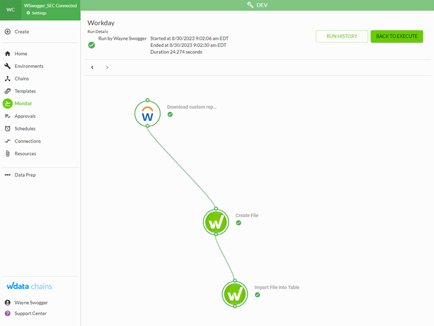Screen dimensions: 434x326
Task: Open the Support Center link text
Action: click(x=31, y=313)
